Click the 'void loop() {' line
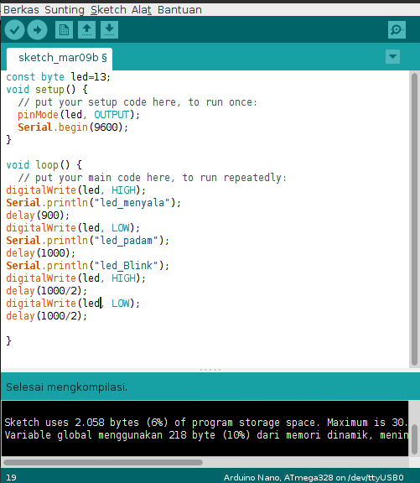This screenshot has width=420, height=483. [44, 165]
